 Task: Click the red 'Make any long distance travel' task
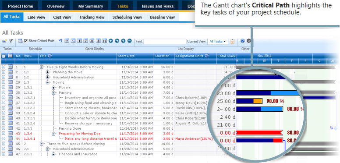click(91, 139)
